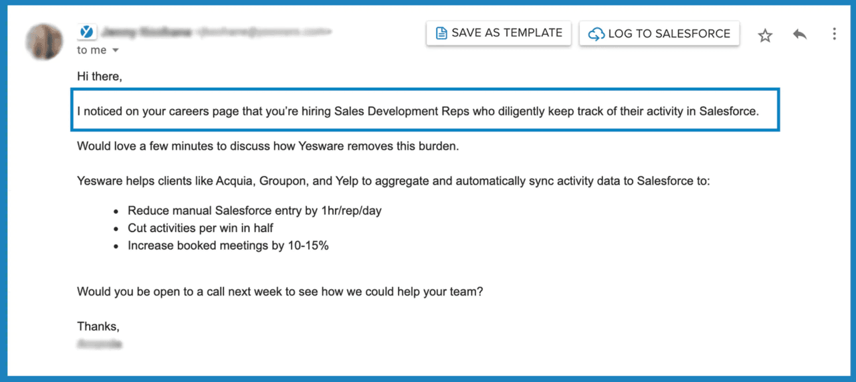
Task: Click the "Hi there," greeting line
Action: click(x=100, y=76)
